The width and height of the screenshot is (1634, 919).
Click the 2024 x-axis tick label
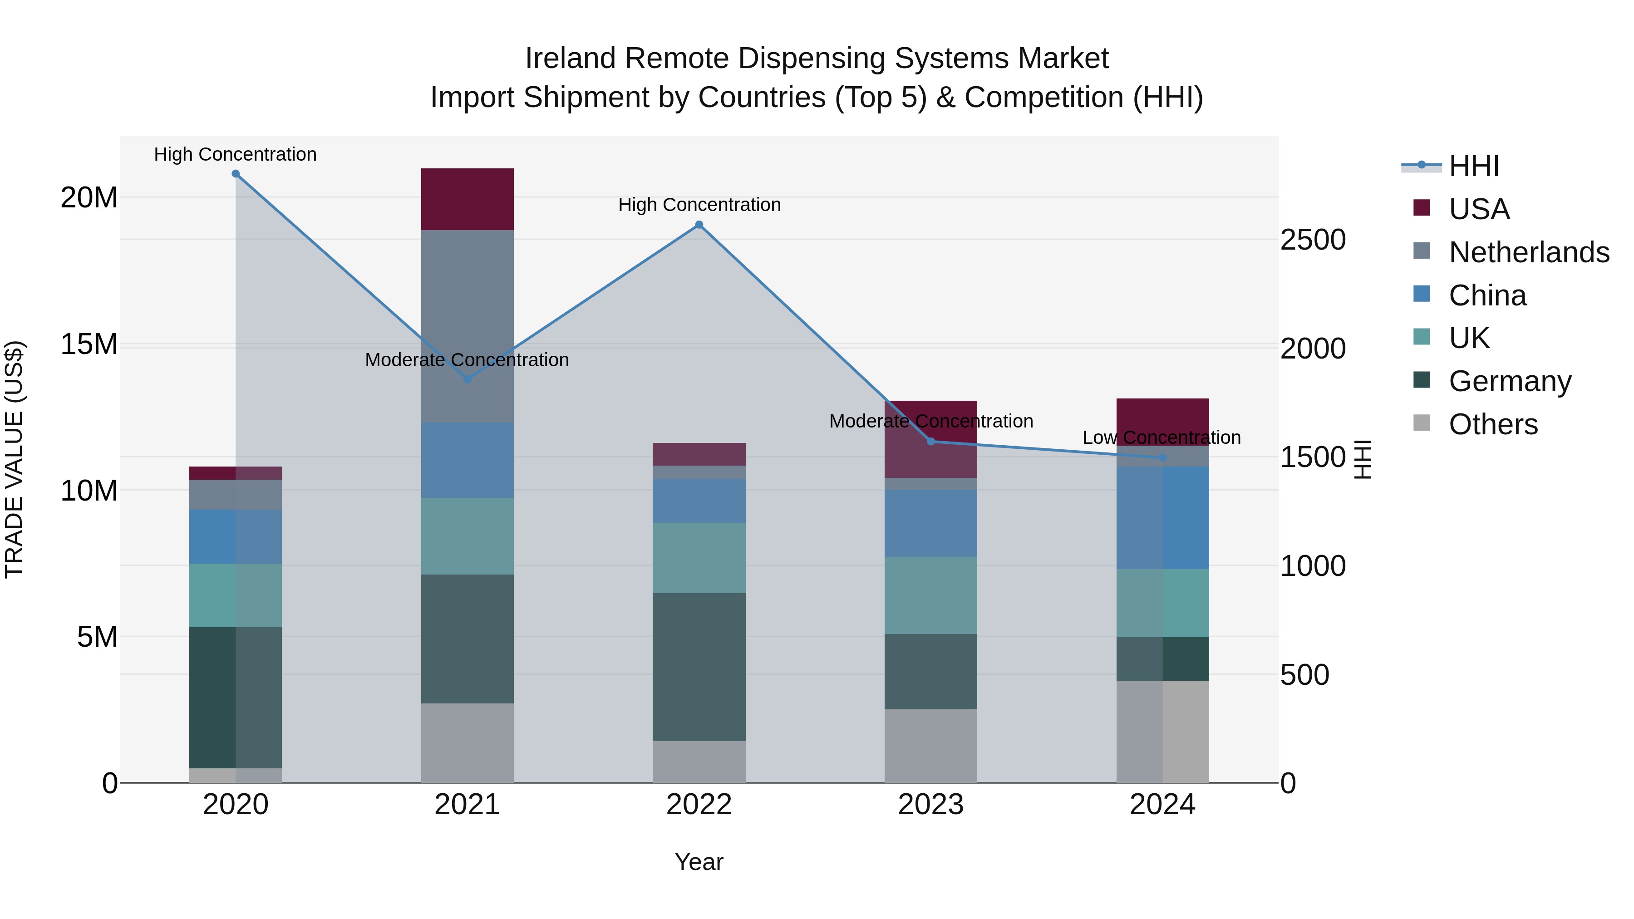coord(1163,805)
